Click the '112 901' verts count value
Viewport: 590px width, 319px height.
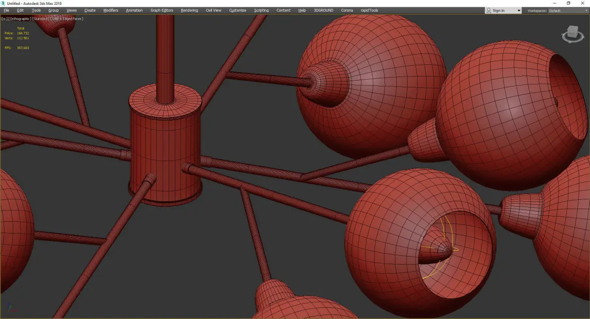tap(23, 38)
